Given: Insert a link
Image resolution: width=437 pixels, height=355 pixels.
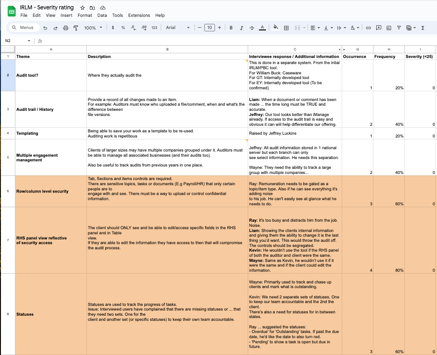Looking at the screenshot, I should point(368,28).
